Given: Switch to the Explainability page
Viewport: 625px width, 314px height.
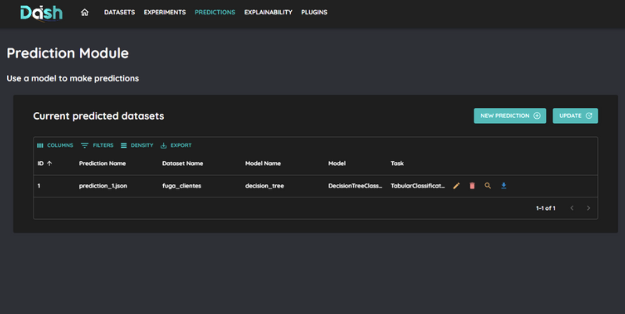Looking at the screenshot, I should (x=268, y=12).
